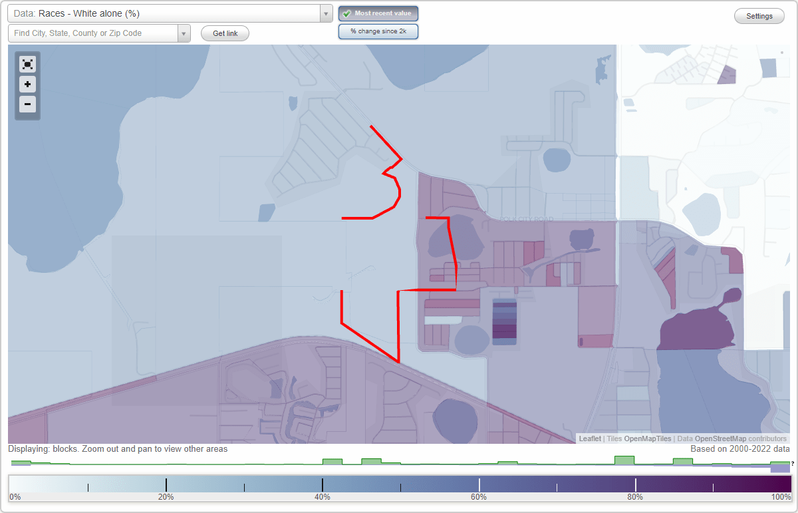Screen dimensions: 798x513
Task: Click the Polk City Road map label
Action: click(525, 219)
